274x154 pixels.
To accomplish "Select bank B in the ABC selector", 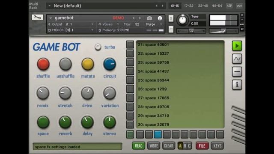I will pos(185,146).
